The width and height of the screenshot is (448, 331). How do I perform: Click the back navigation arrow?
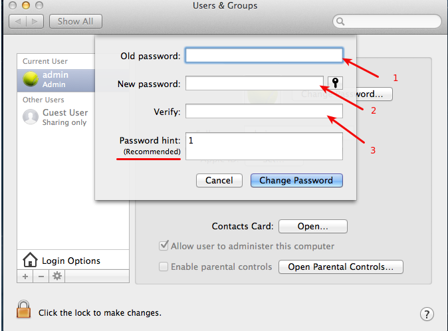coord(19,21)
